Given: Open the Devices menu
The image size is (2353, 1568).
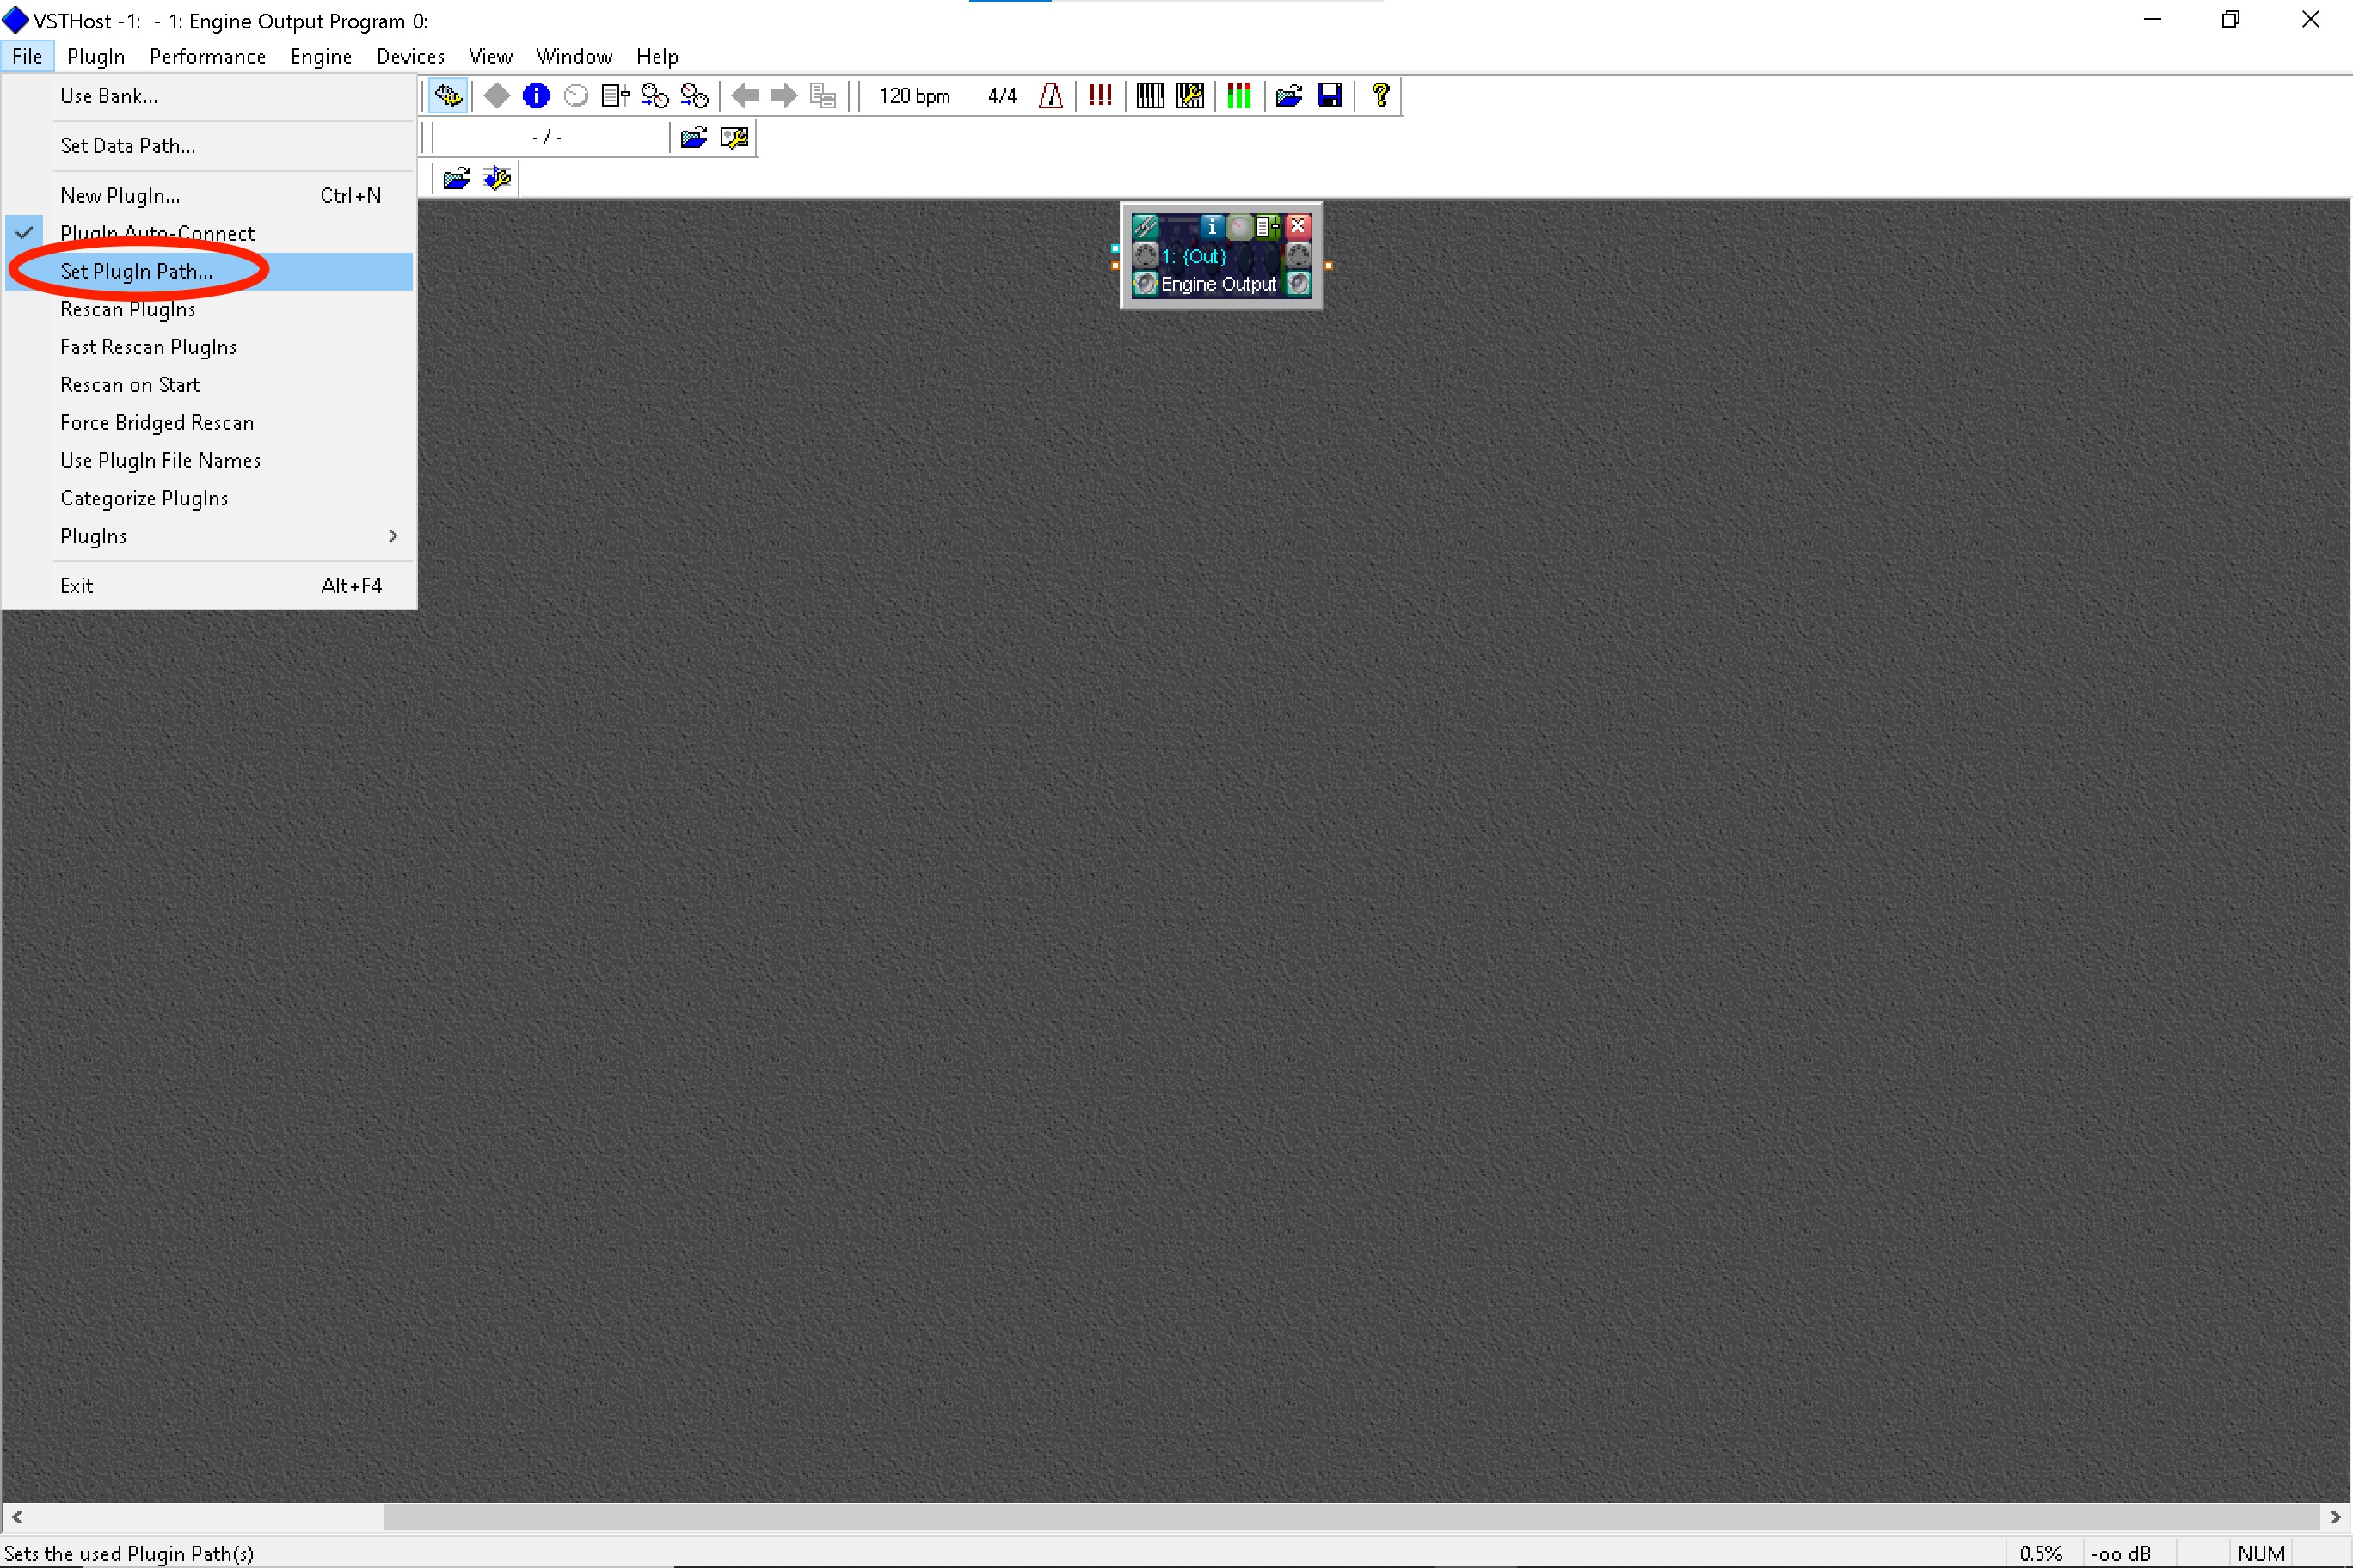Looking at the screenshot, I should (x=410, y=56).
